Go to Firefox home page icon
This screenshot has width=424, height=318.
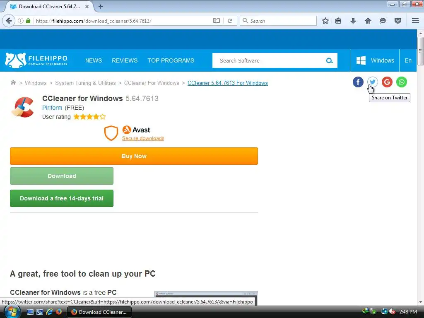368,21
